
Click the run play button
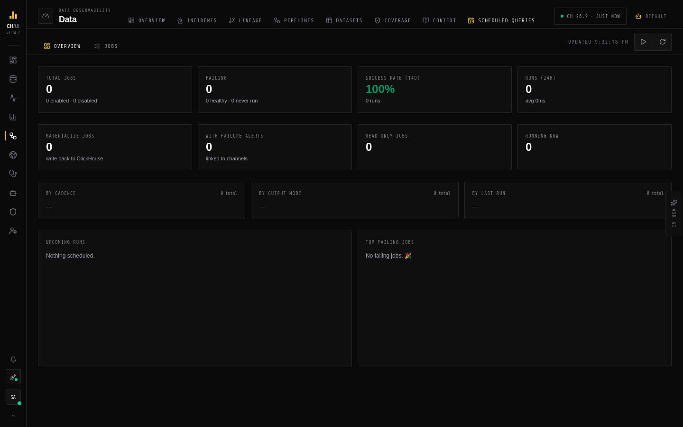point(644,42)
